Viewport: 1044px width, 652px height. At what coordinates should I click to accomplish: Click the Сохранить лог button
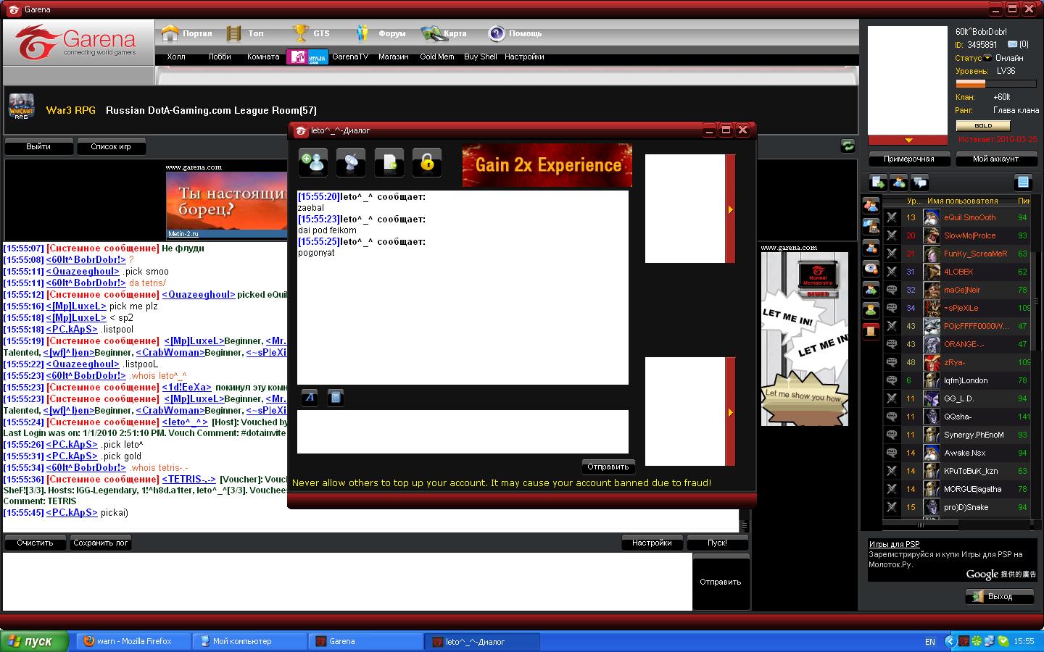101,543
